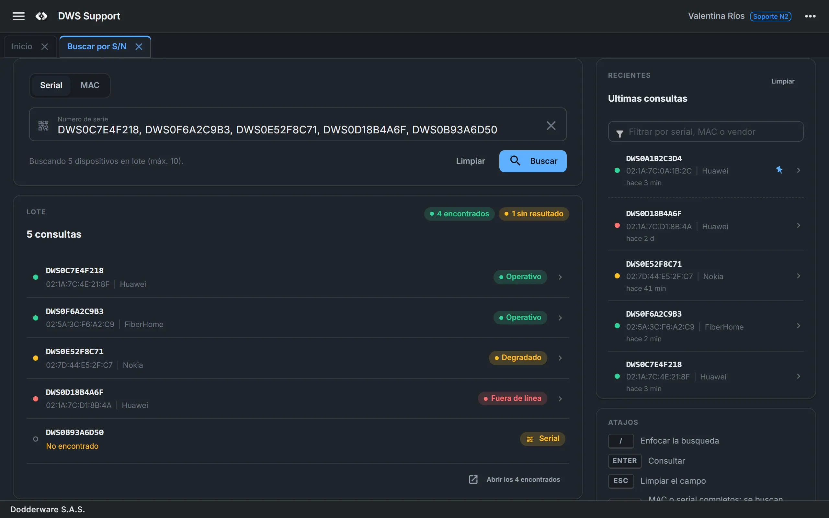Focus the Filtrar por serial, MAC o vendor field
Image resolution: width=829 pixels, height=518 pixels.
tap(705, 131)
